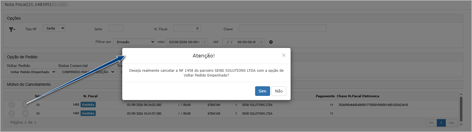The width and height of the screenshot is (472, 132).
Task: Click the grid scrollbar up arrow
Action: [461, 94]
